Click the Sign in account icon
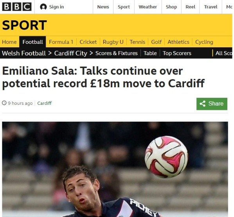234x217 pixels. [x=43, y=7]
